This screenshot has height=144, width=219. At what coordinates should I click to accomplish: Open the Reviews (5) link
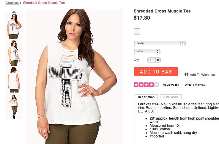[x=171, y=85]
